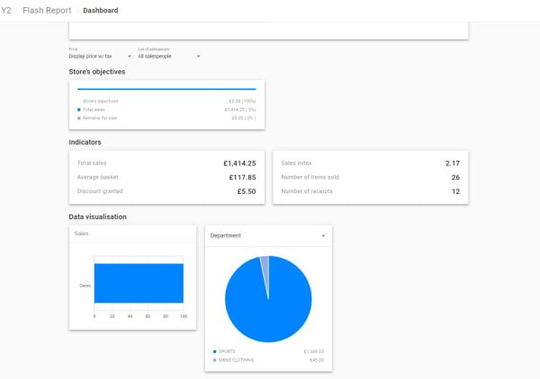Go to the Y2 home link
Image resolution: width=540 pixels, height=379 pixels.
[6, 10]
